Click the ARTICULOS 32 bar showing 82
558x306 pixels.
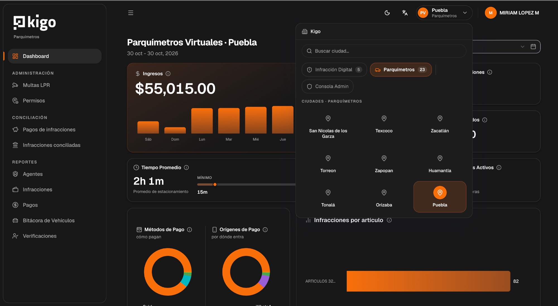click(x=428, y=281)
